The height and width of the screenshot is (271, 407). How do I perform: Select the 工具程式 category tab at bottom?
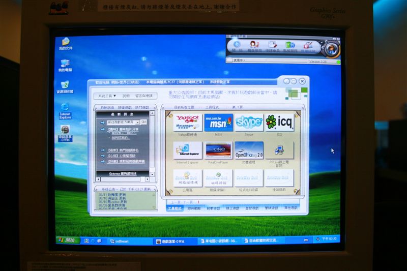pos(175,208)
